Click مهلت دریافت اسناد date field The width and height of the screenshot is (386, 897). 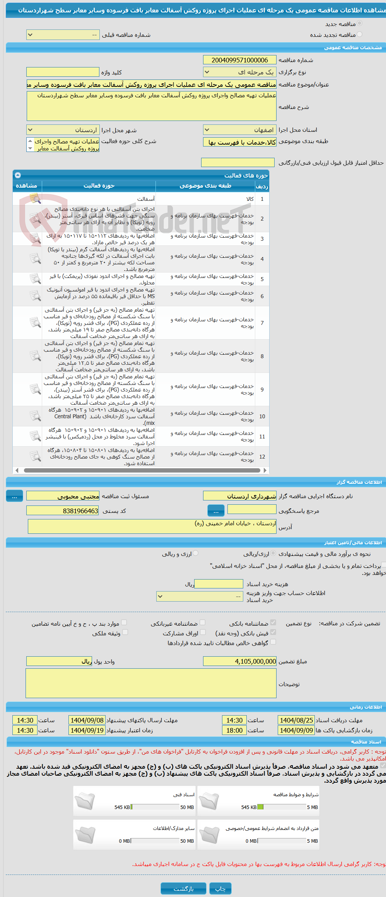pos(296,720)
